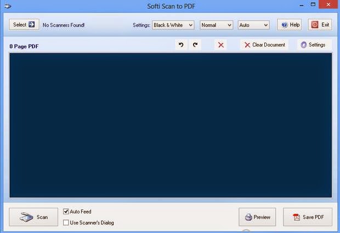Delete selected page with red X icon
The height and width of the screenshot is (233, 340).
[221, 45]
